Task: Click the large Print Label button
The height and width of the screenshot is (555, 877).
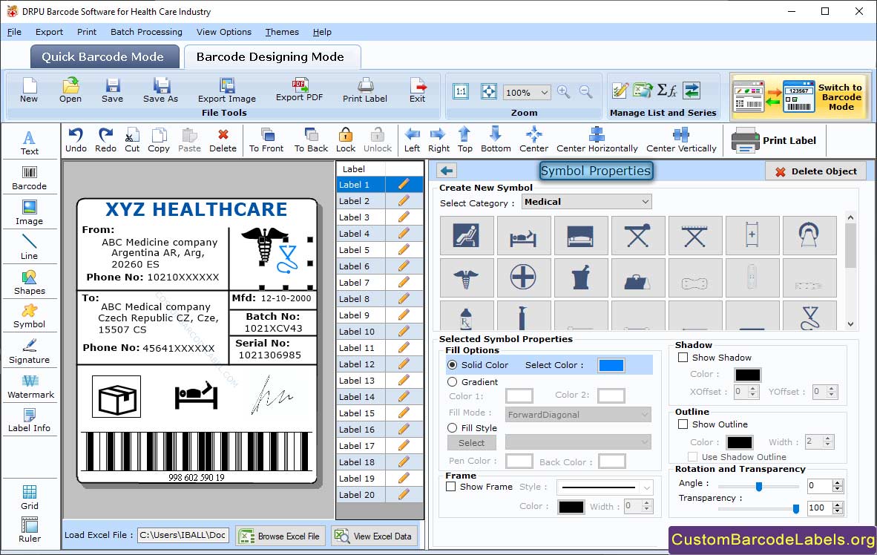Action: [x=774, y=140]
